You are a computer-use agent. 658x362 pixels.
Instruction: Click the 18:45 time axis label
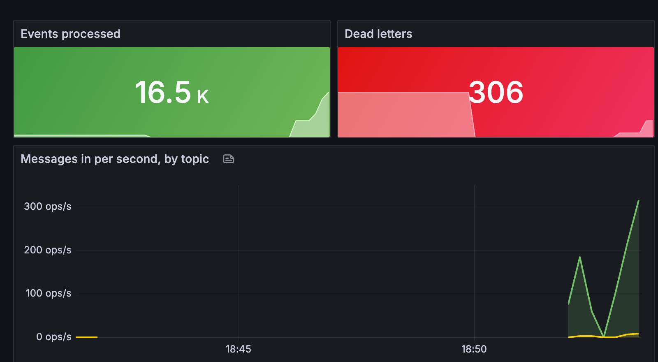239,349
